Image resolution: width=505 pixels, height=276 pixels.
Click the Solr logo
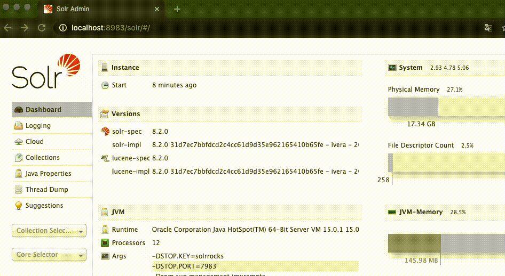tap(46, 71)
